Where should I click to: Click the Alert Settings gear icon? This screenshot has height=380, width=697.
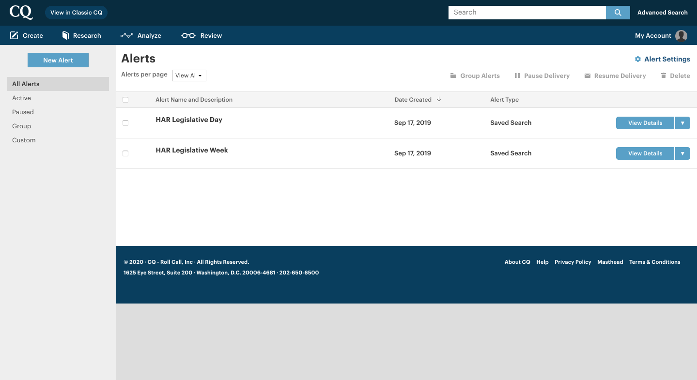[638, 59]
